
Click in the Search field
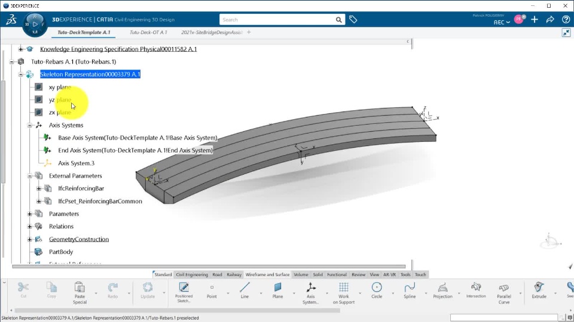(x=278, y=20)
